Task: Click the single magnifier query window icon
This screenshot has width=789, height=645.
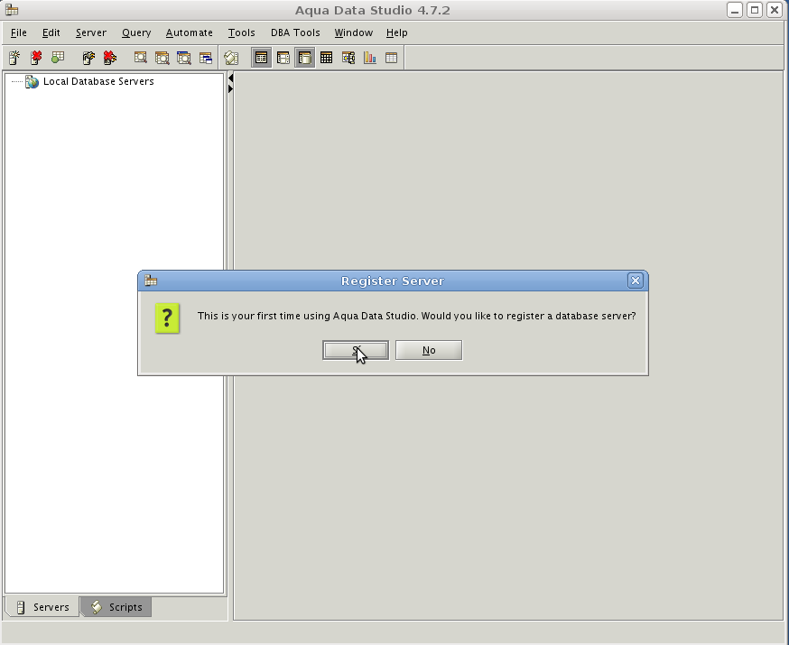Action: 141,58
